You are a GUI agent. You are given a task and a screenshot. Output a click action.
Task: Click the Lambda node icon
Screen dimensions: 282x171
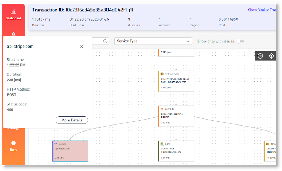click(162, 109)
